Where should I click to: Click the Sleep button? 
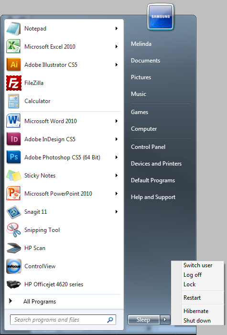tap(143, 320)
